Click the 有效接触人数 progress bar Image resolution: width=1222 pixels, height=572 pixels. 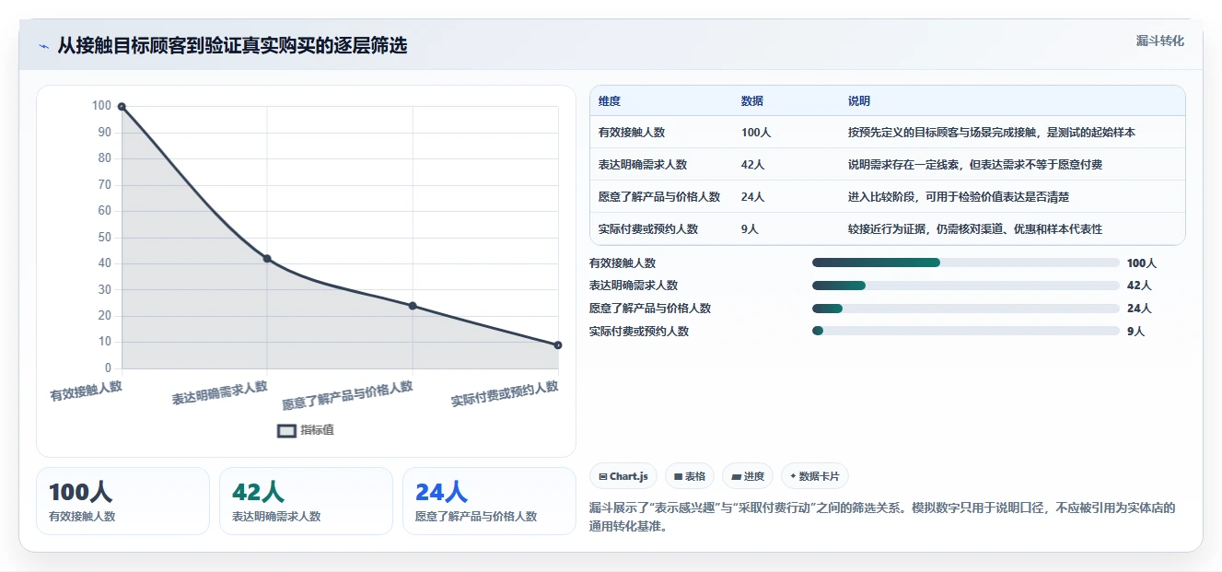click(x=966, y=263)
